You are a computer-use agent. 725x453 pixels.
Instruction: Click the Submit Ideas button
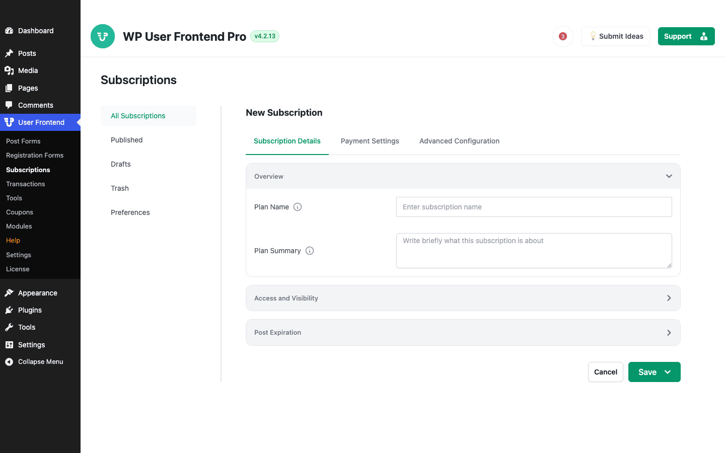coord(616,36)
